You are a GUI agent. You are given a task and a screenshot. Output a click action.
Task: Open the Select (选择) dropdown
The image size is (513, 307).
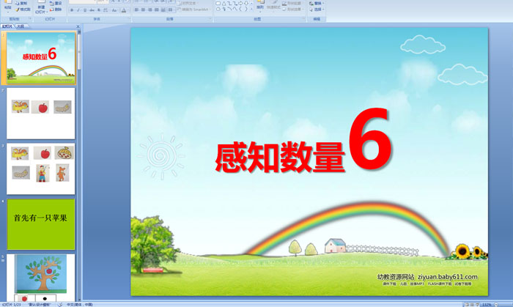(317, 10)
